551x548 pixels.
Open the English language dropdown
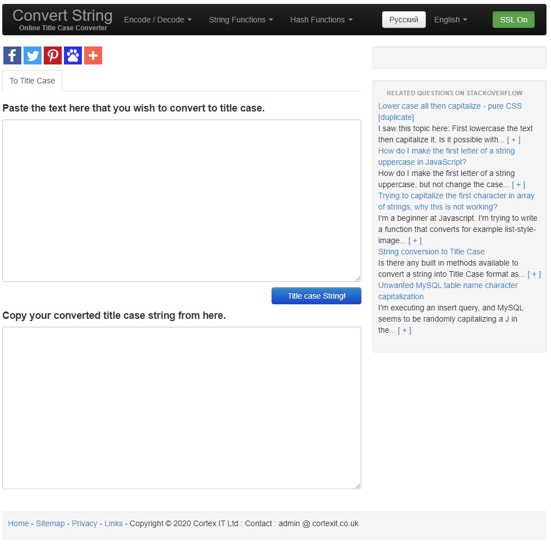(451, 20)
